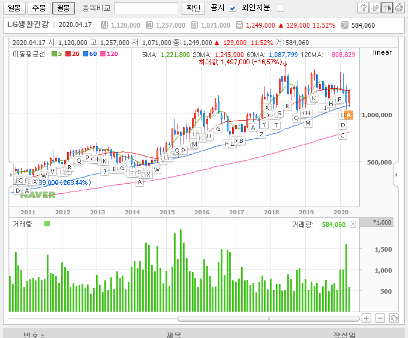The width and height of the screenshot is (415, 338).
Task: Open the C disclosure marker in 2020
Action: pyautogui.click(x=343, y=136)
